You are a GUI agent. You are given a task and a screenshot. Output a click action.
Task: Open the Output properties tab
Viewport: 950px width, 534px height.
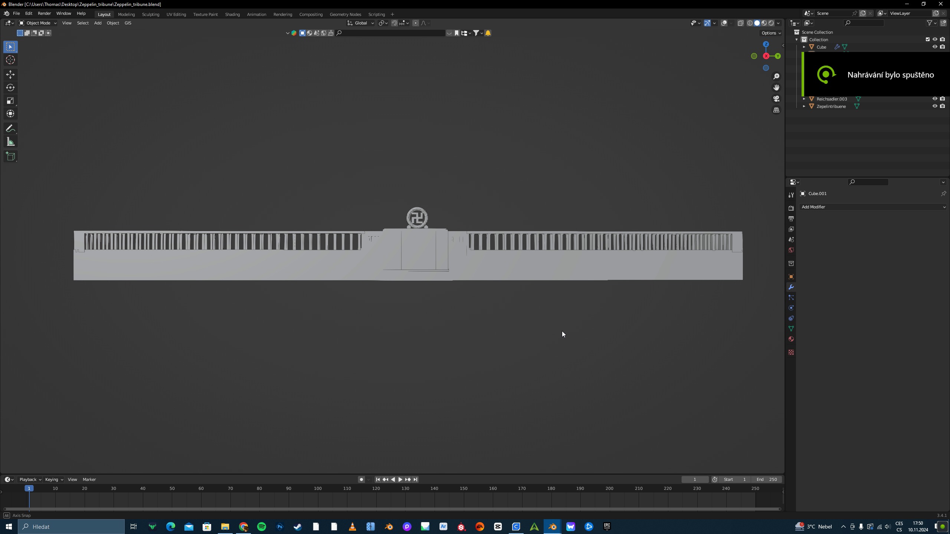[791, 219]
